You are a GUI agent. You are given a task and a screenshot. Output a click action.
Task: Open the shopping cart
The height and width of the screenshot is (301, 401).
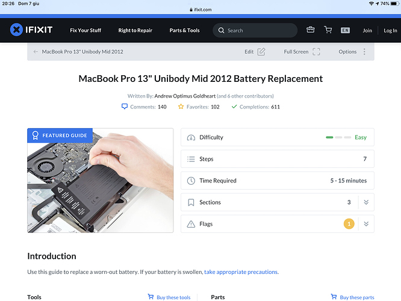328,30
